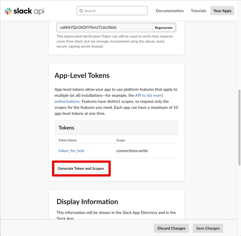Click the 'Token Name' column header
This screenshot has height=236, width=241.
[67, 140]
